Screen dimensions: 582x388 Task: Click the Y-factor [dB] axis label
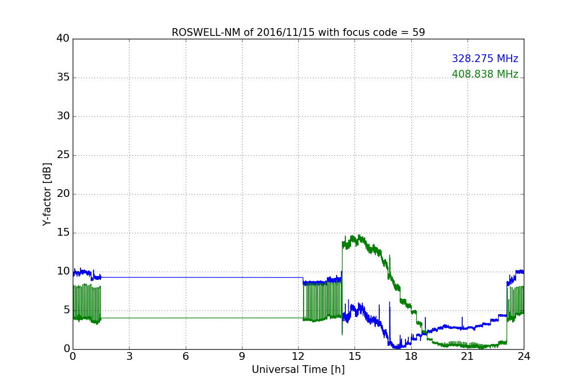[x=47, y=194]
